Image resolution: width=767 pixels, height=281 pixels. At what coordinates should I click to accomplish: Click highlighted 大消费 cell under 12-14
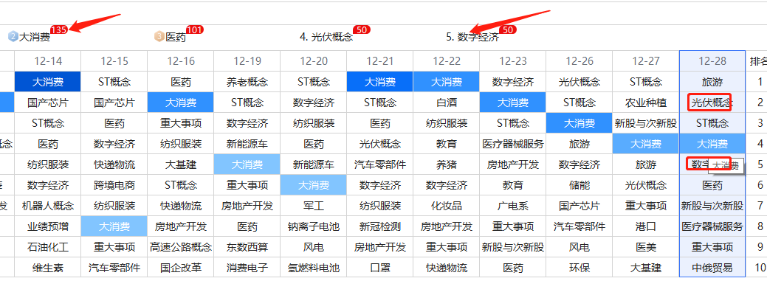coord(48,82)
